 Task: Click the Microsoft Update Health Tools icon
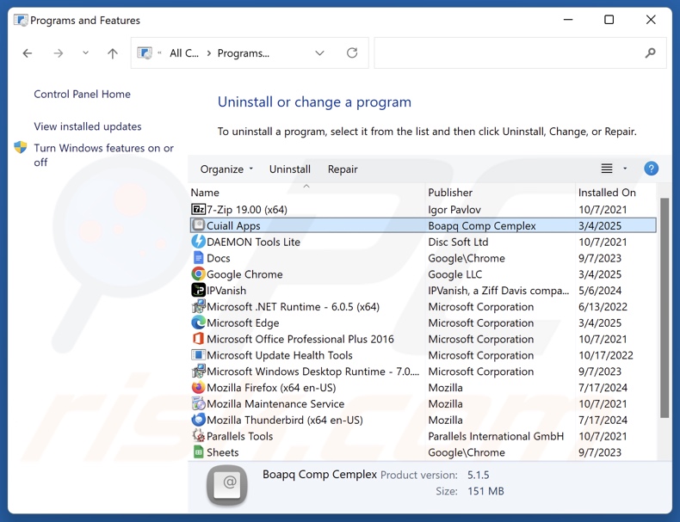click(198, 355)
